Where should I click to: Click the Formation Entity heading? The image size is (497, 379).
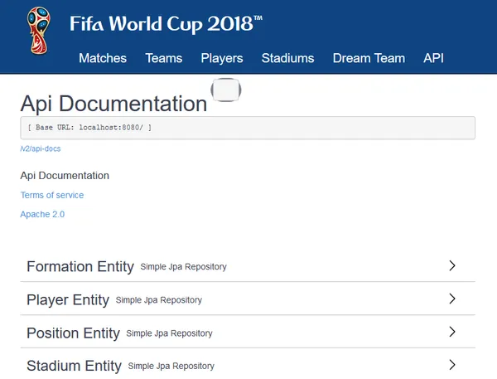[x=80, y=266]
